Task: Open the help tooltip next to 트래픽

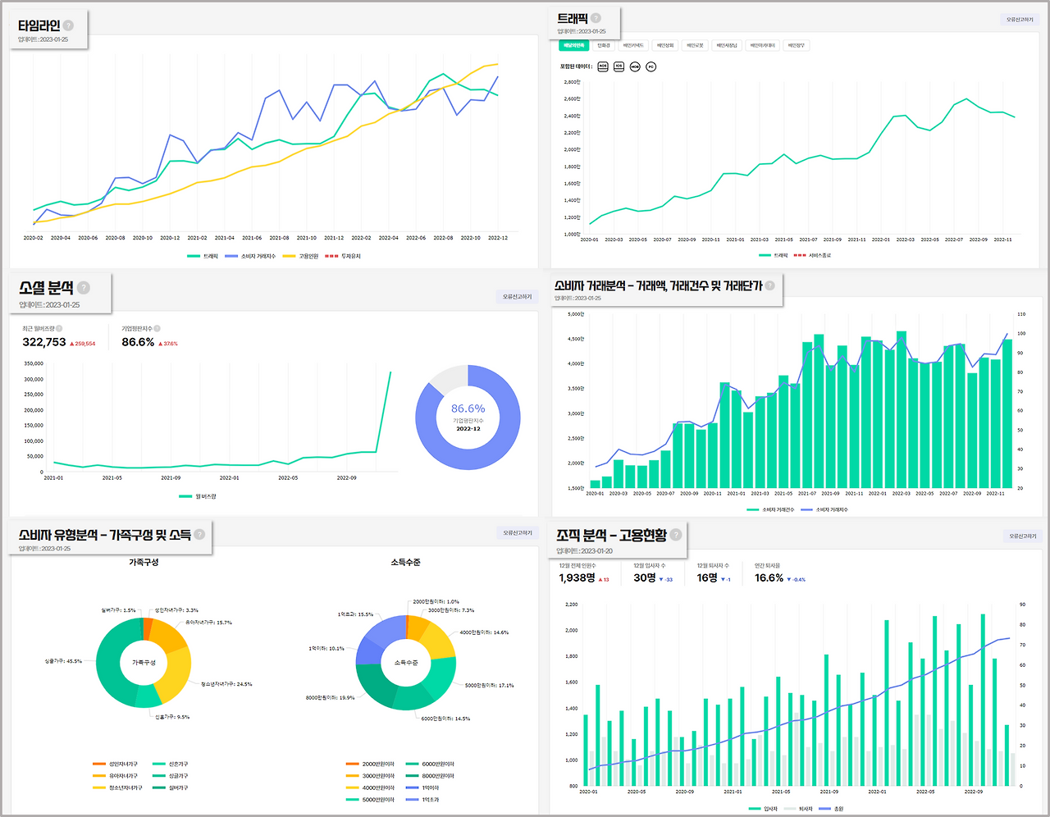Action: (x=596, y=18)
